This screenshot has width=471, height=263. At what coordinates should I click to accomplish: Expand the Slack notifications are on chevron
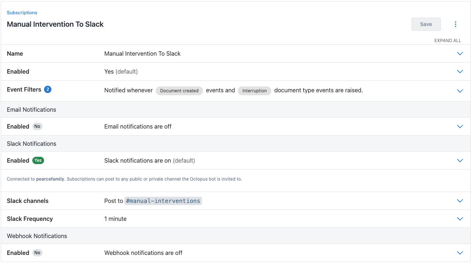[460, 160]
